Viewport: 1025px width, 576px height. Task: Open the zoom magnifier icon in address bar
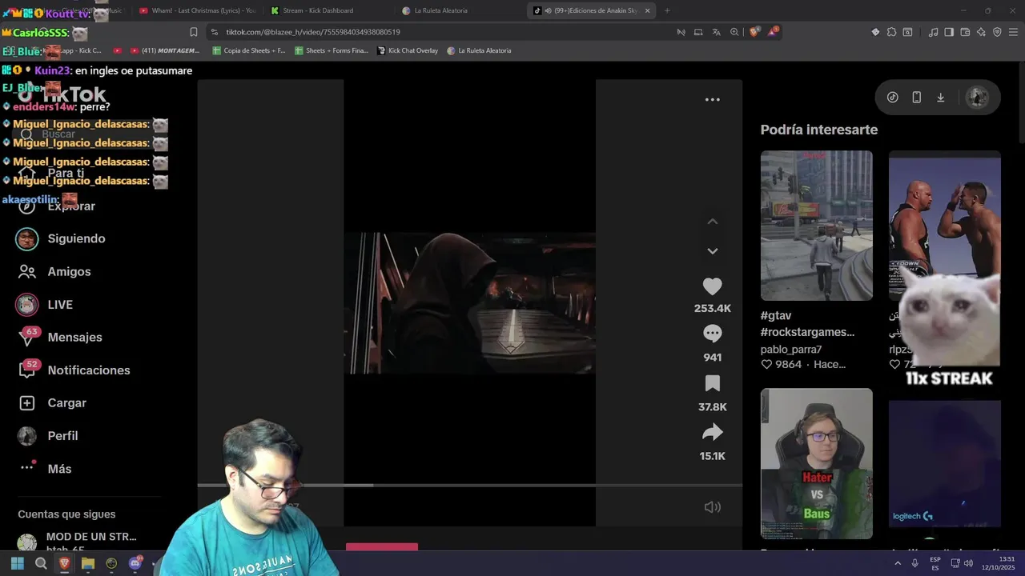[734, 32]
